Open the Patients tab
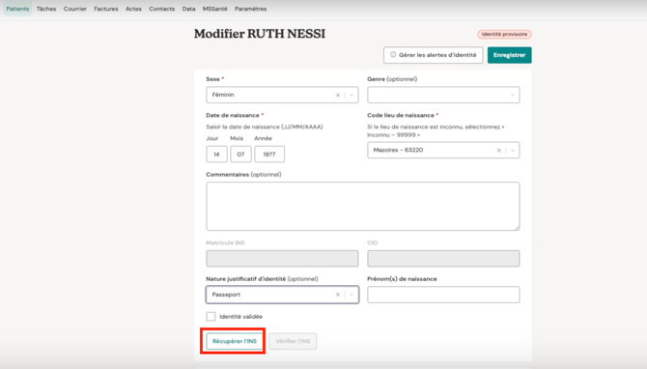647x369 pixels. tap(17, 9)
